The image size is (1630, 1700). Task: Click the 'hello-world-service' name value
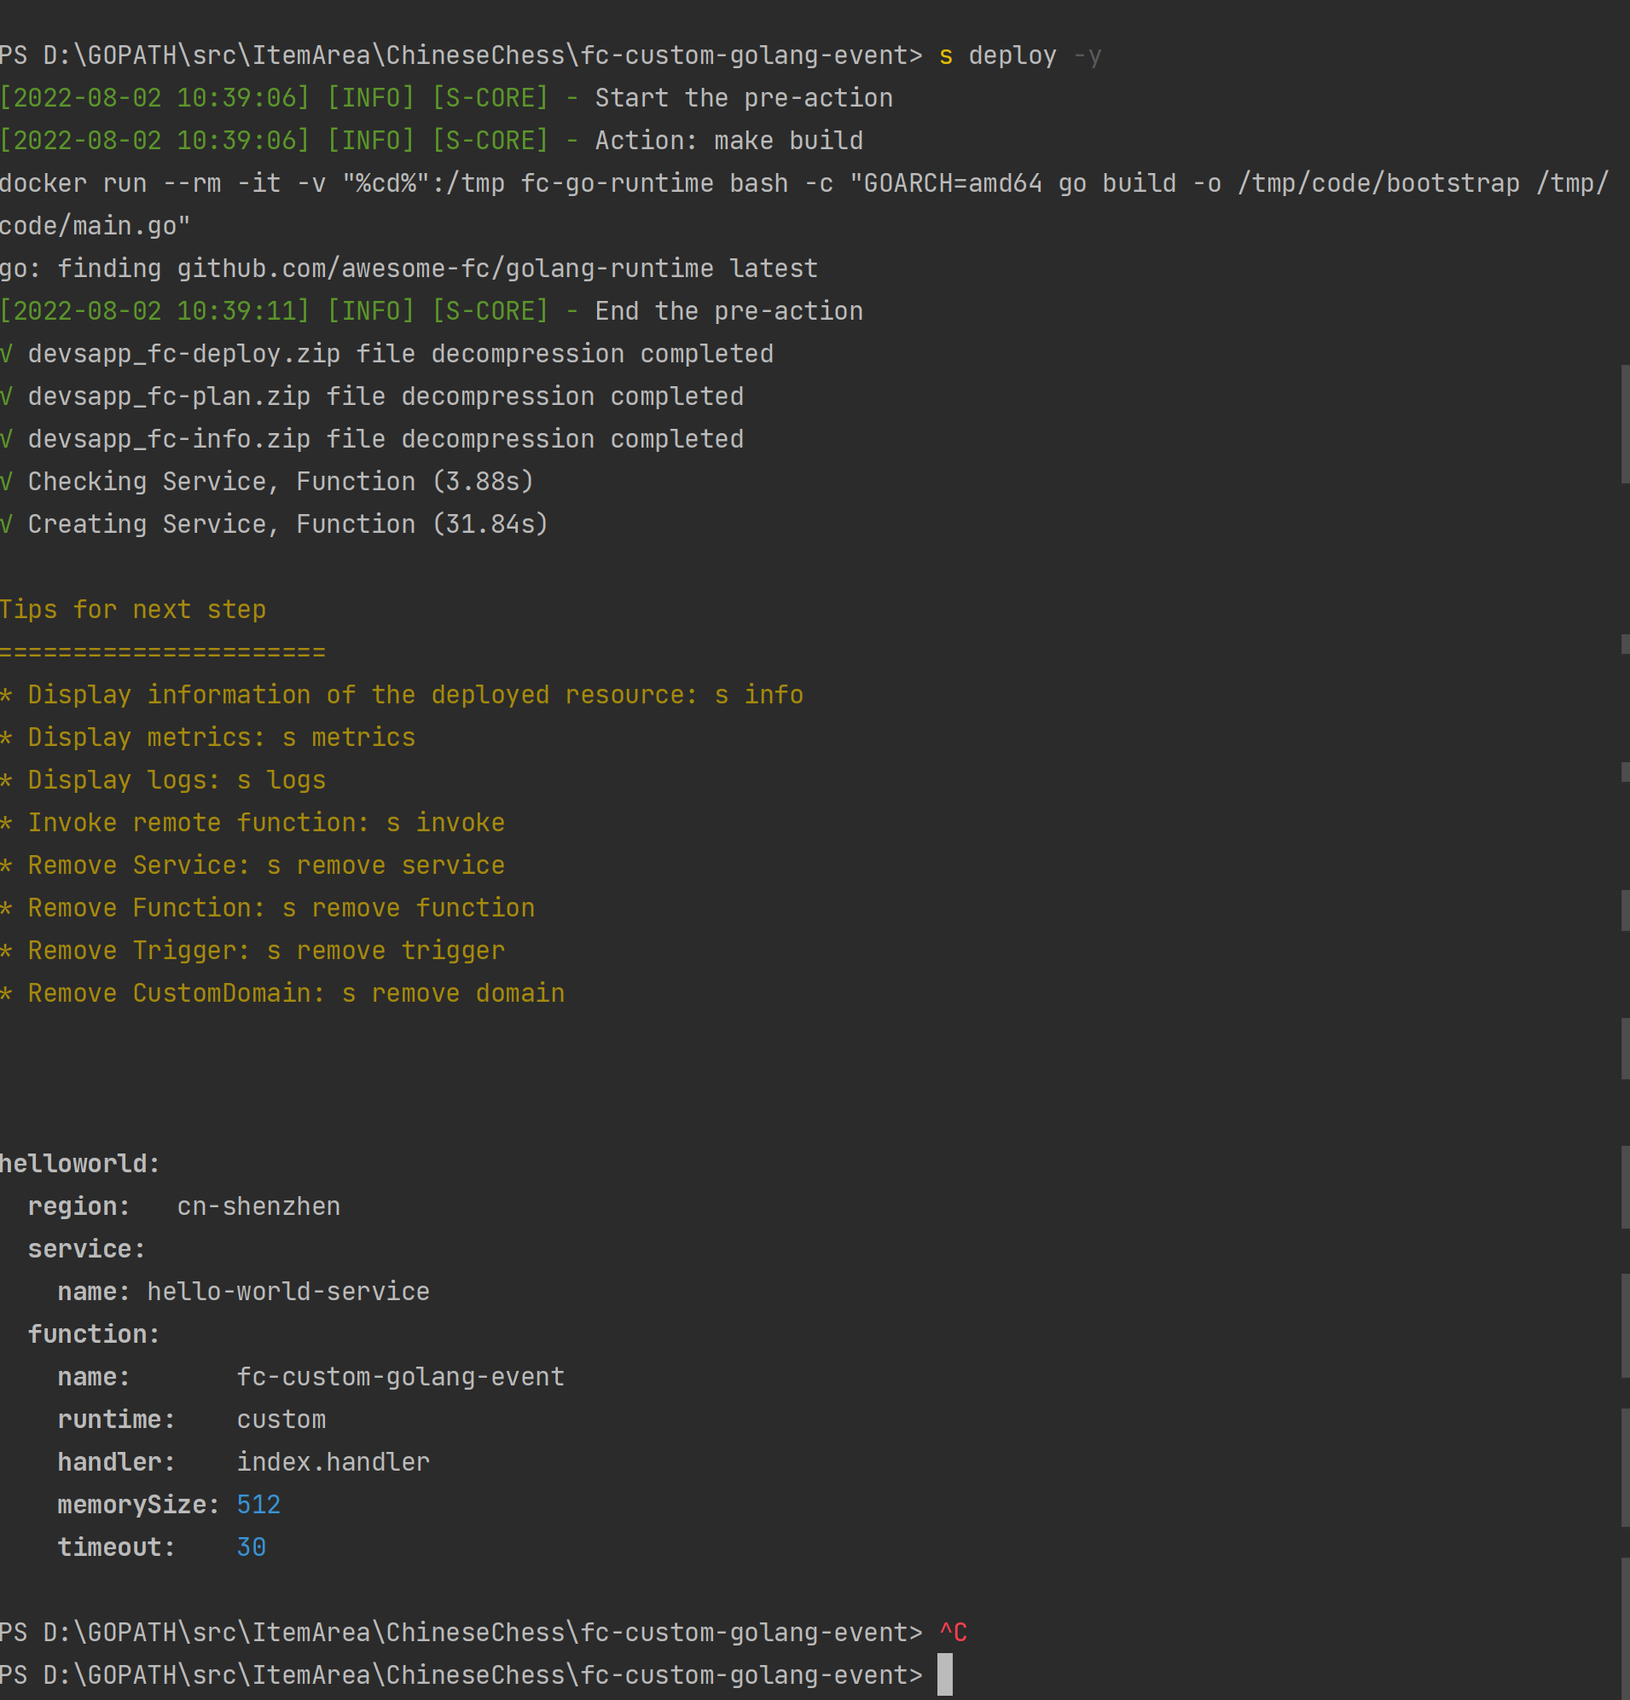click(x=288, y=1292)
